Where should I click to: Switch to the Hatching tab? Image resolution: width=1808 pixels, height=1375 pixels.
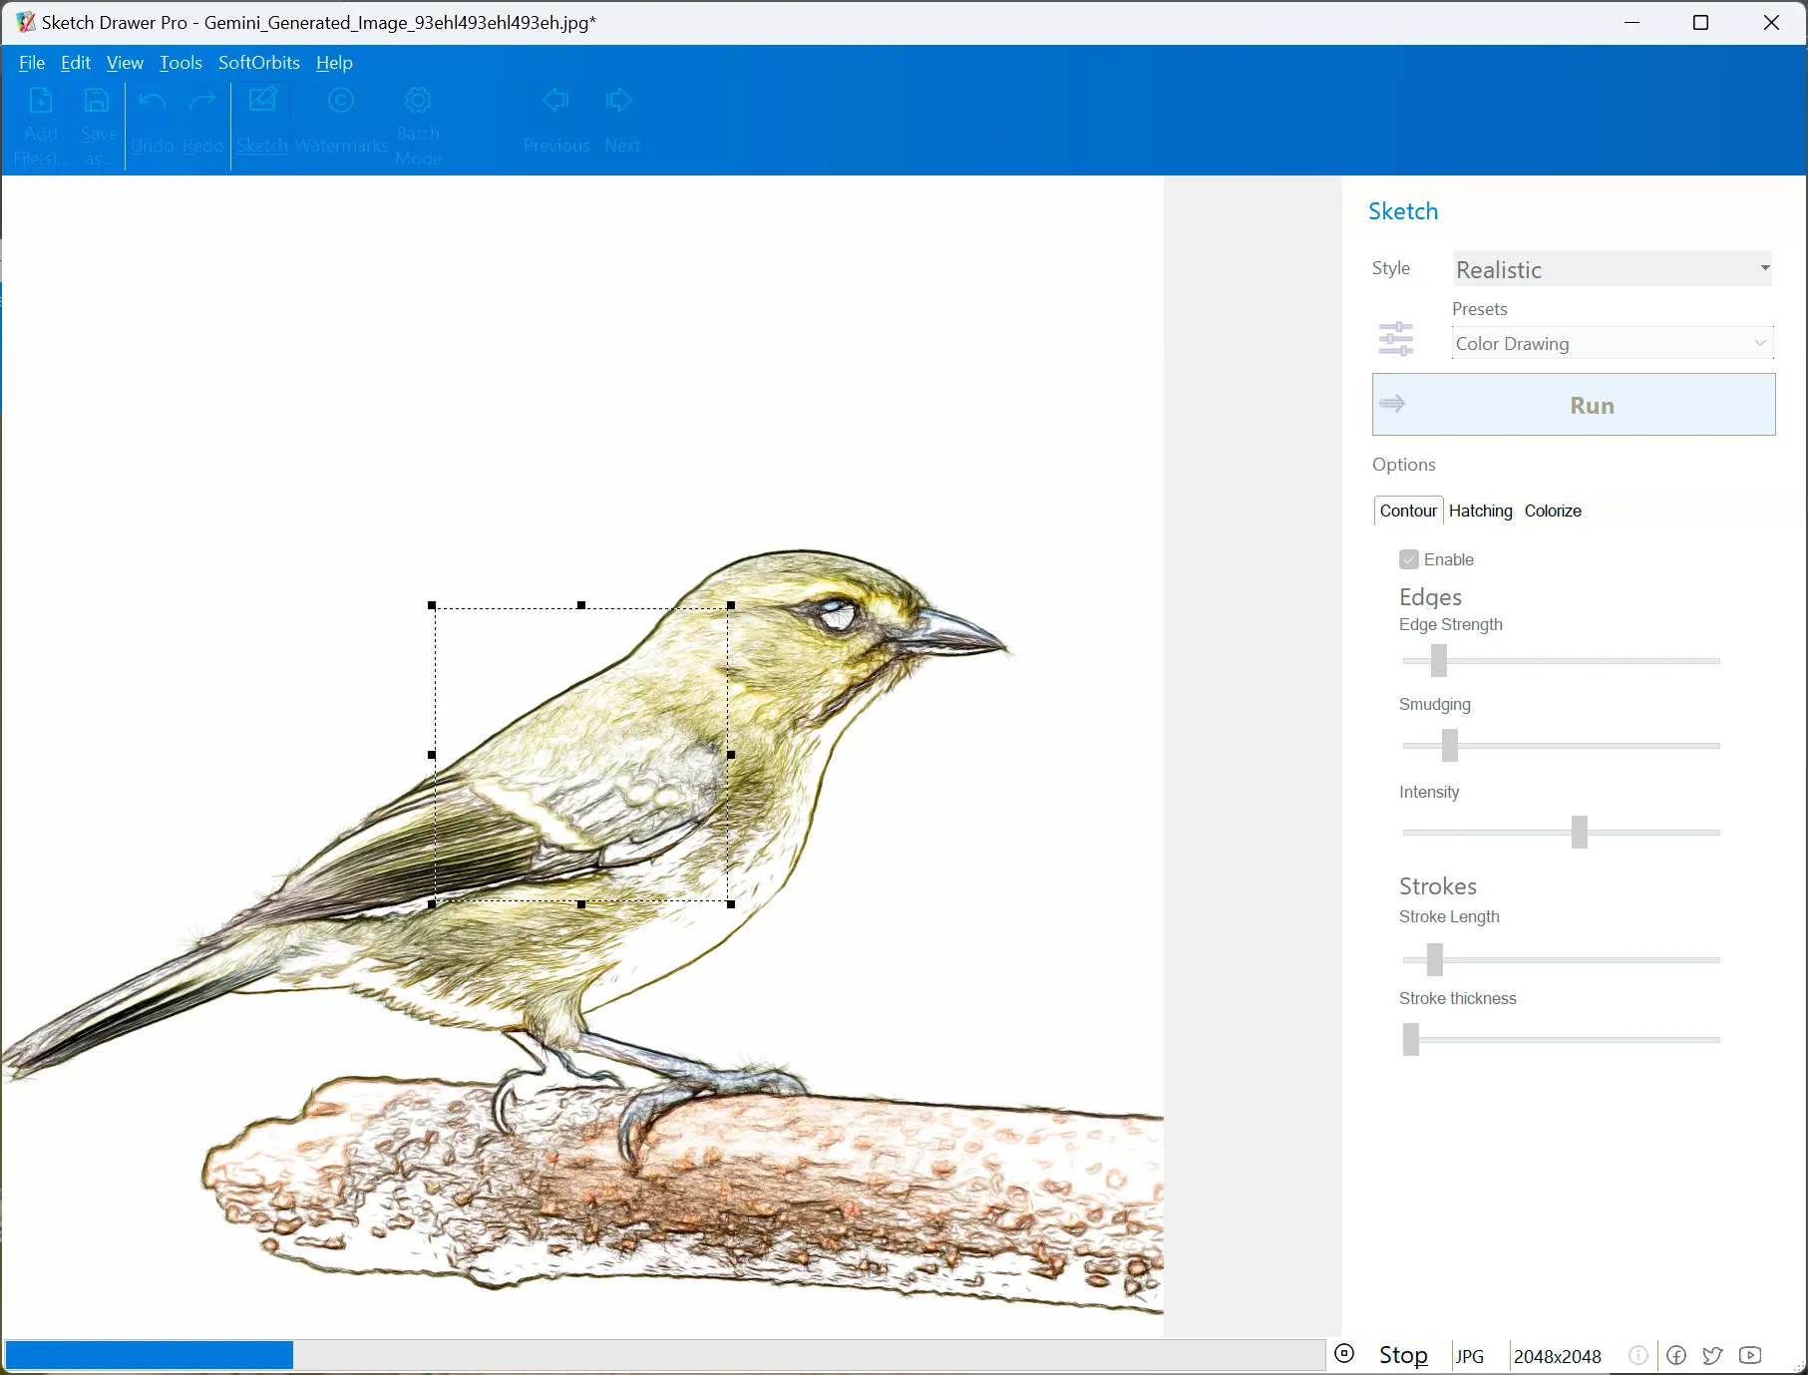(x=1480, y=511)
